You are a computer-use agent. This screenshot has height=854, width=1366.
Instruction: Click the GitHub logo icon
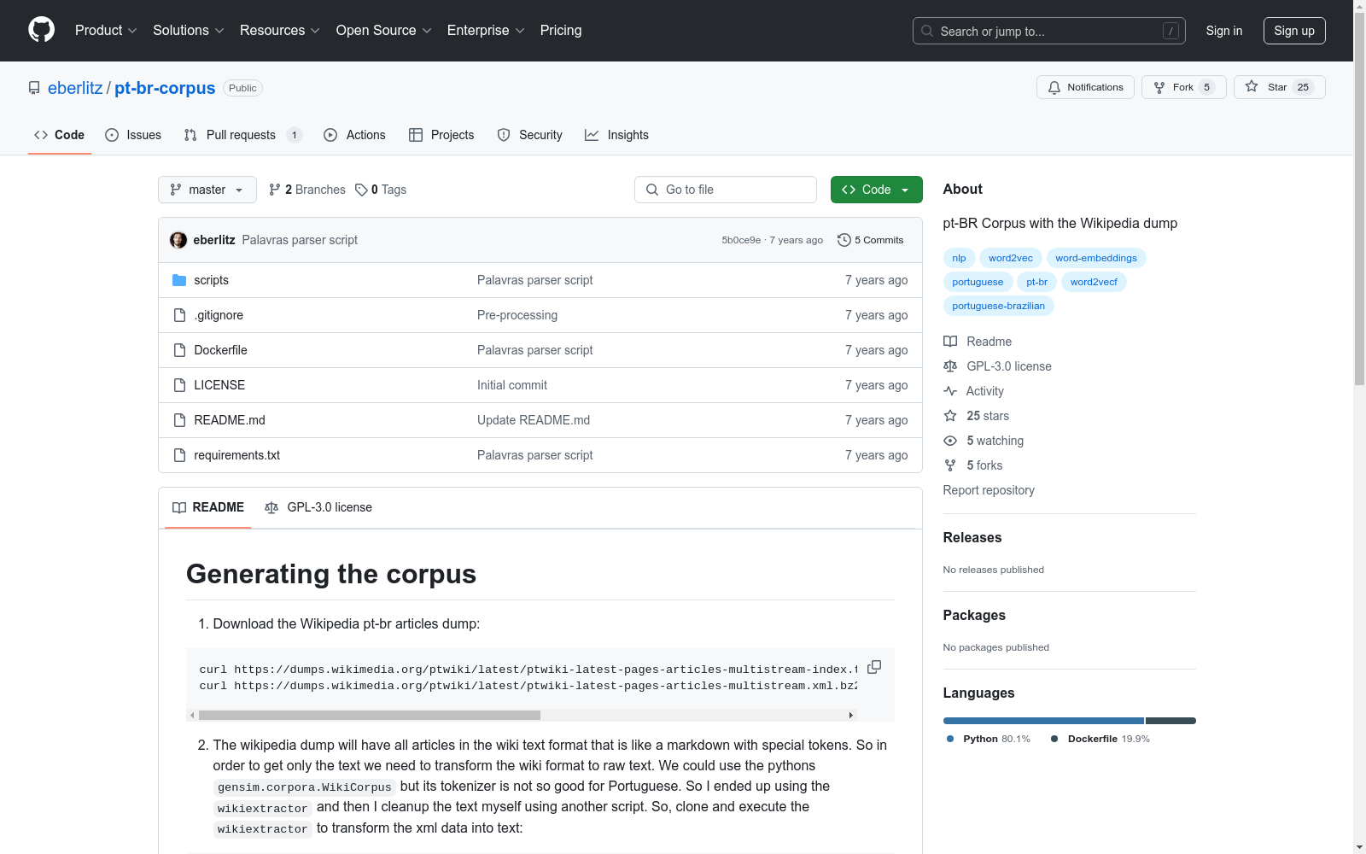point(41,30)
